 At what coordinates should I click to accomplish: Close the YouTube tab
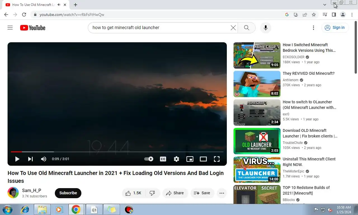click(x=65, y=5)
